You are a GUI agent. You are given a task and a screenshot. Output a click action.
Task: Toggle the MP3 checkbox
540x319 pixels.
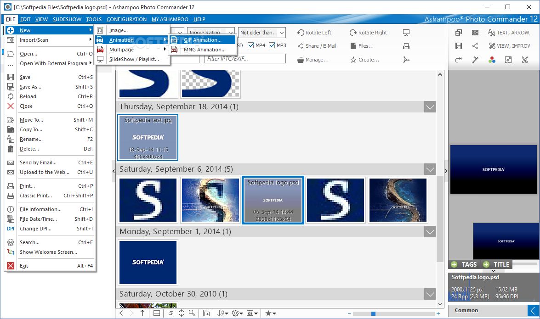[272, 45]
